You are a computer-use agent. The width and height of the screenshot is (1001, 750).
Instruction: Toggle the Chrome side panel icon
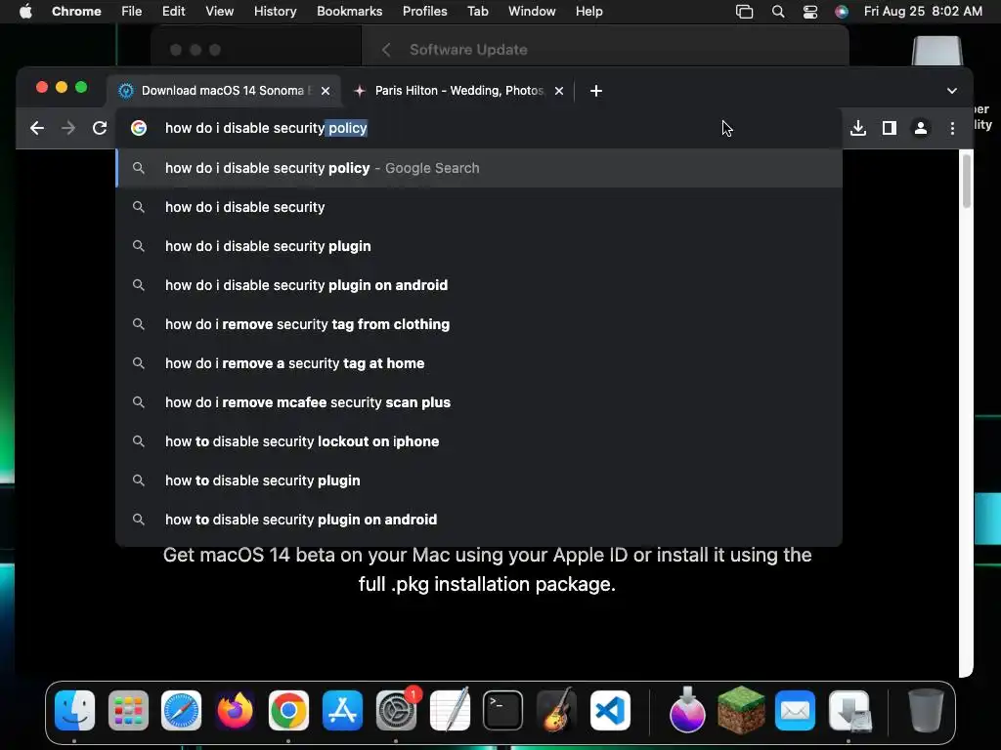[x=890, y=128]
